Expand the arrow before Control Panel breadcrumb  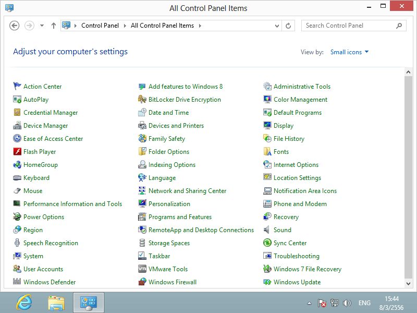pos(76,26)
